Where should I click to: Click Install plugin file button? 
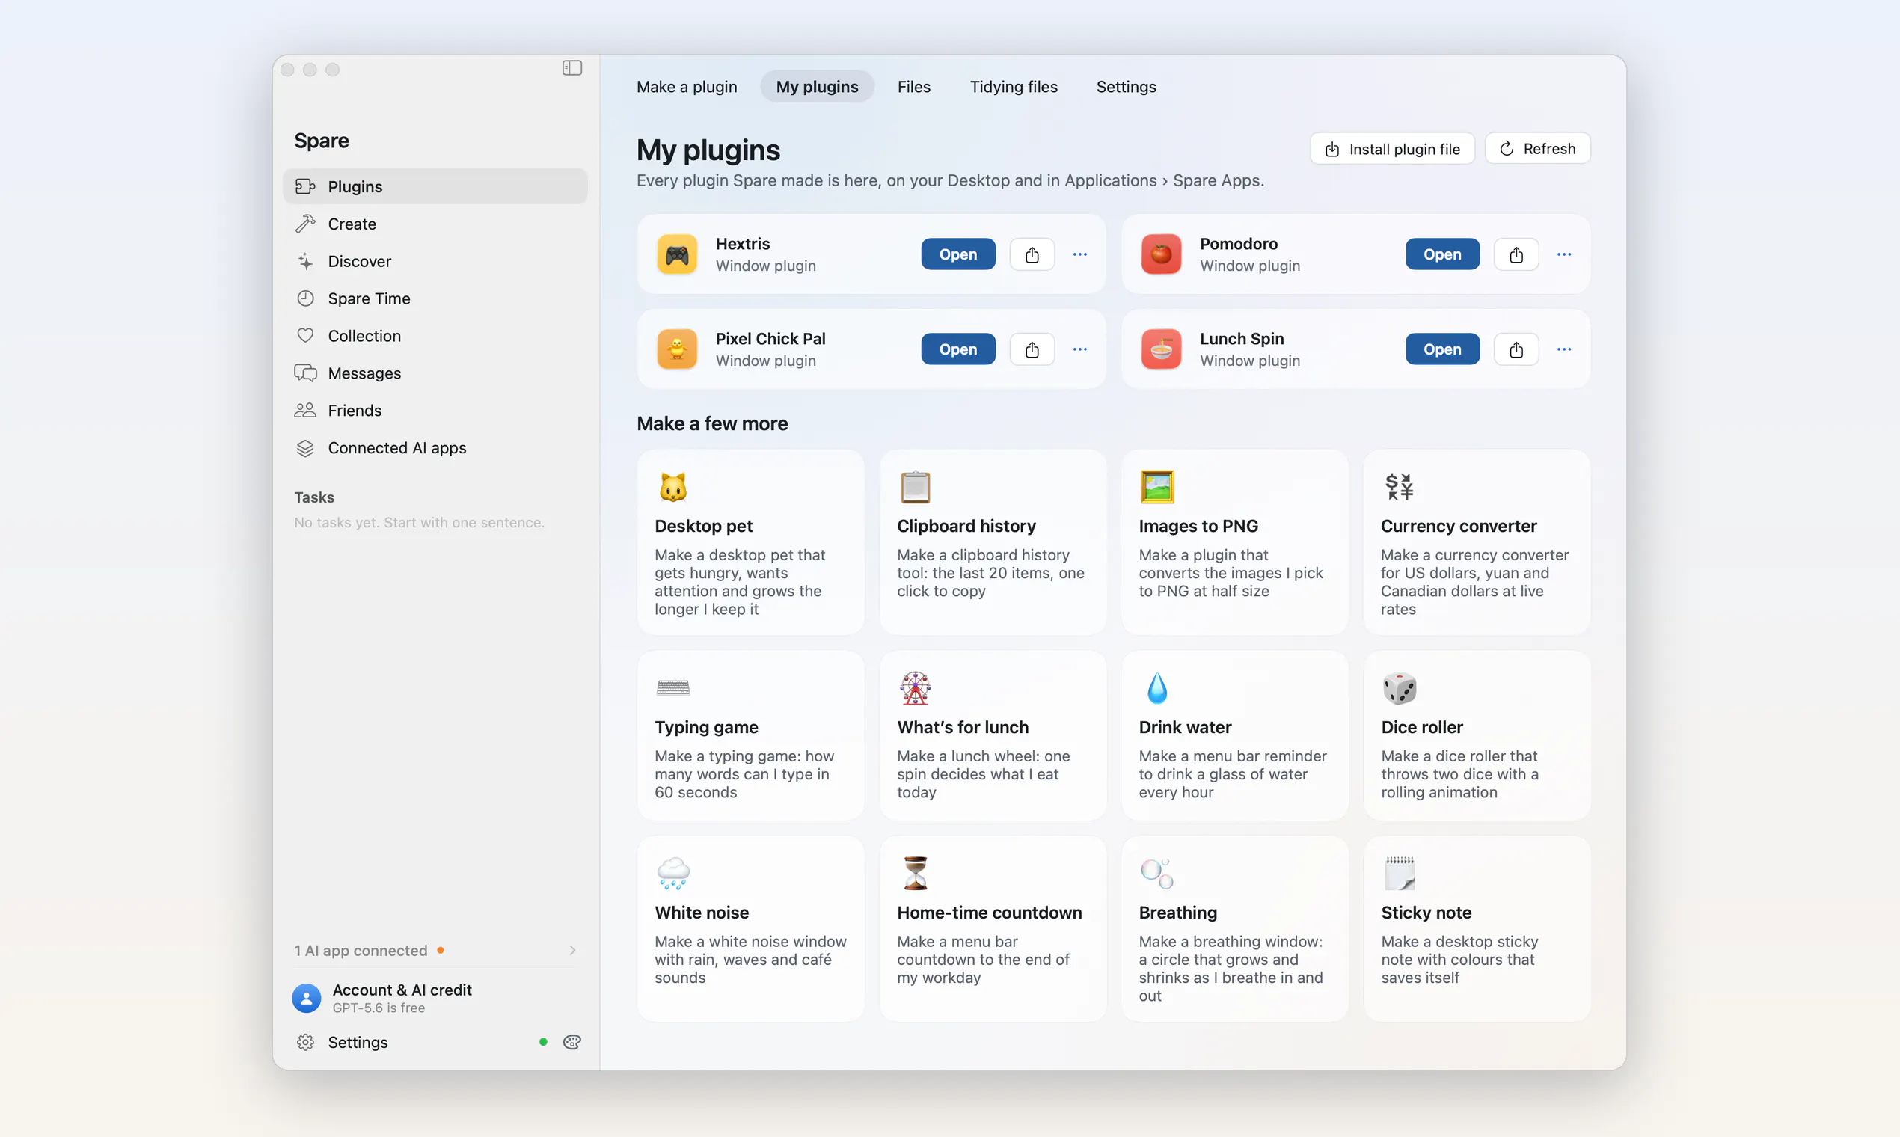pos(1392,149)
